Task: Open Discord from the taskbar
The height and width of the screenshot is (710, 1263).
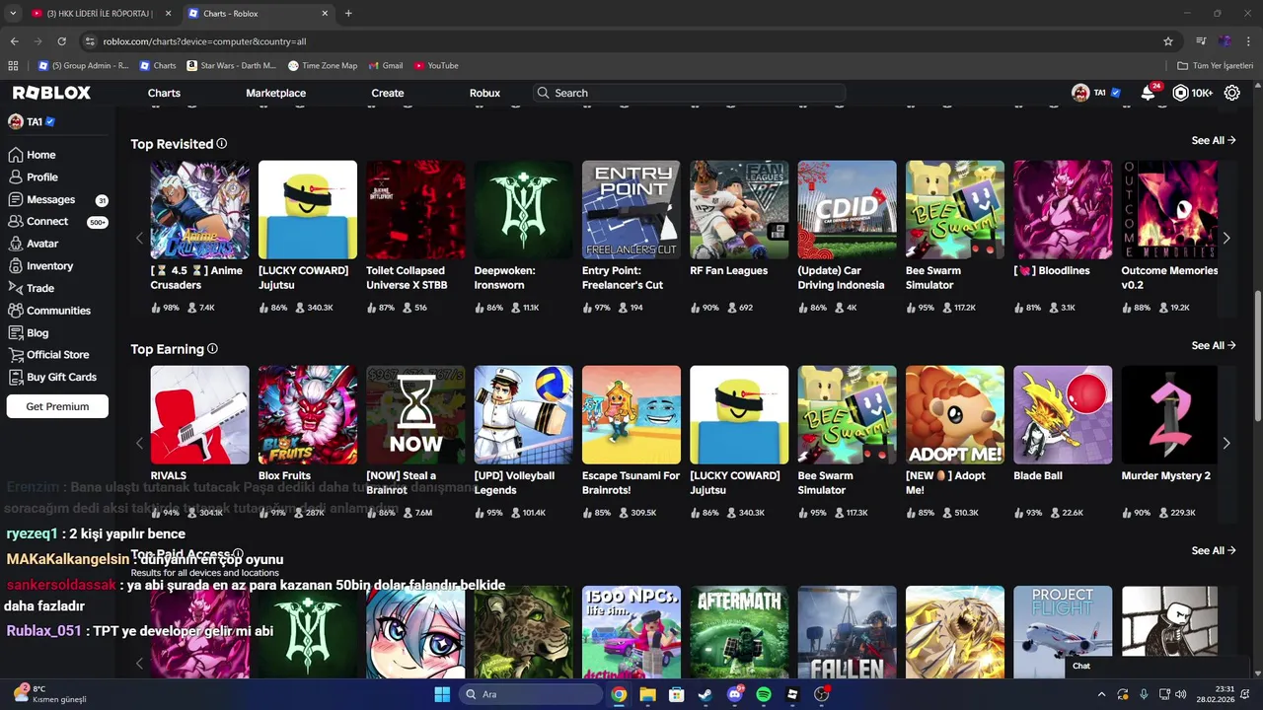Action: [x=734, y=694]
